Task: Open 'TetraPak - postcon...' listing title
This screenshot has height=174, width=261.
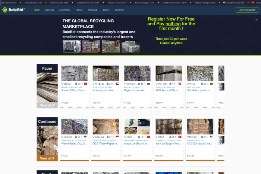Action: point(199,90)
